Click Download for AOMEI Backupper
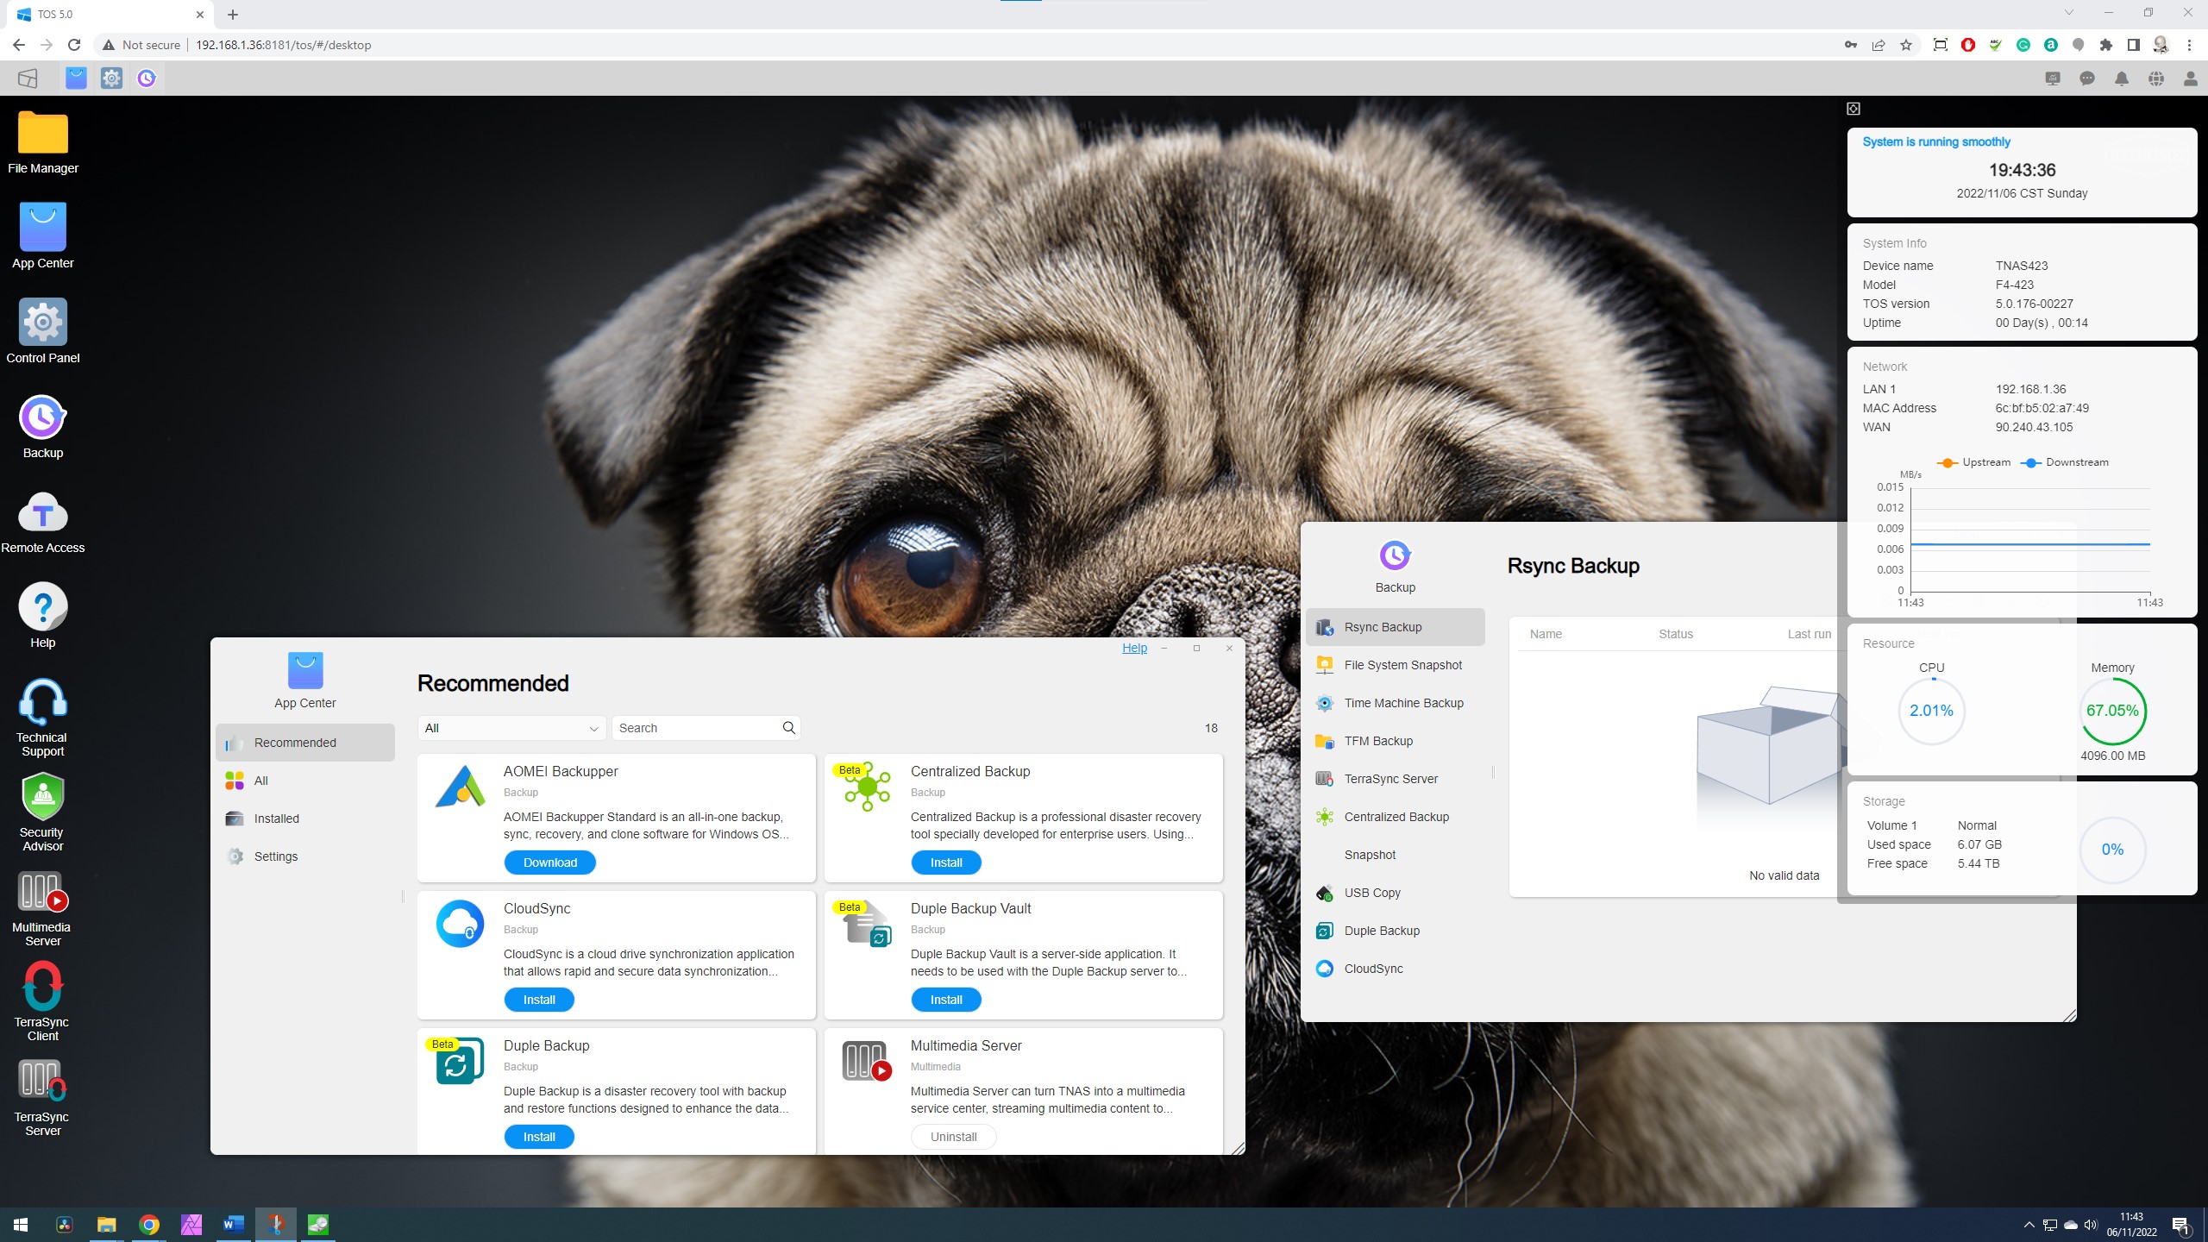This screenshot has width=2208, height=1242. [x=549, y=862]
